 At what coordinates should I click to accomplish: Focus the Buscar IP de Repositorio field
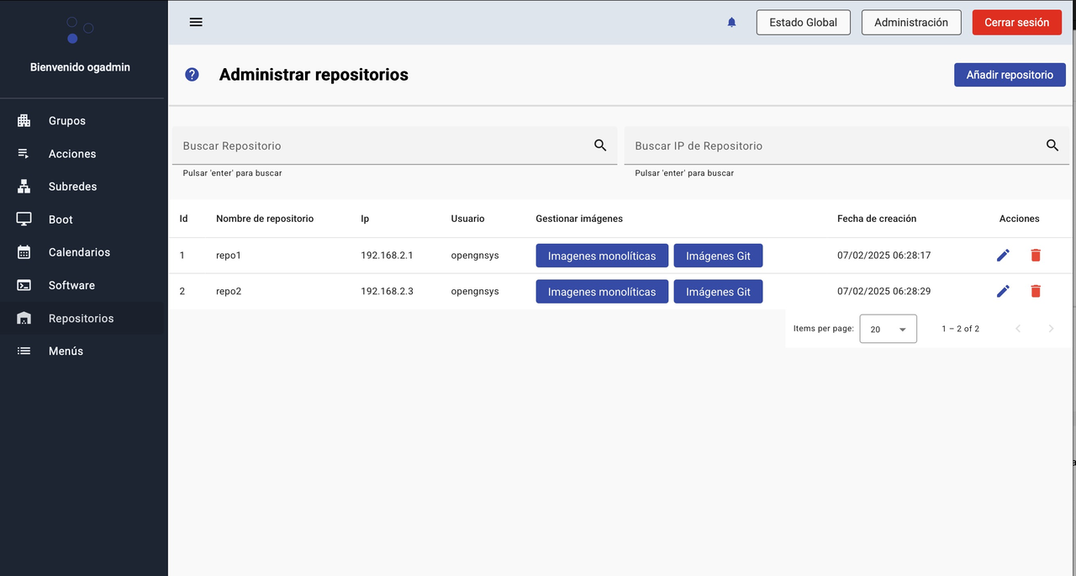[x=832, y=145]
